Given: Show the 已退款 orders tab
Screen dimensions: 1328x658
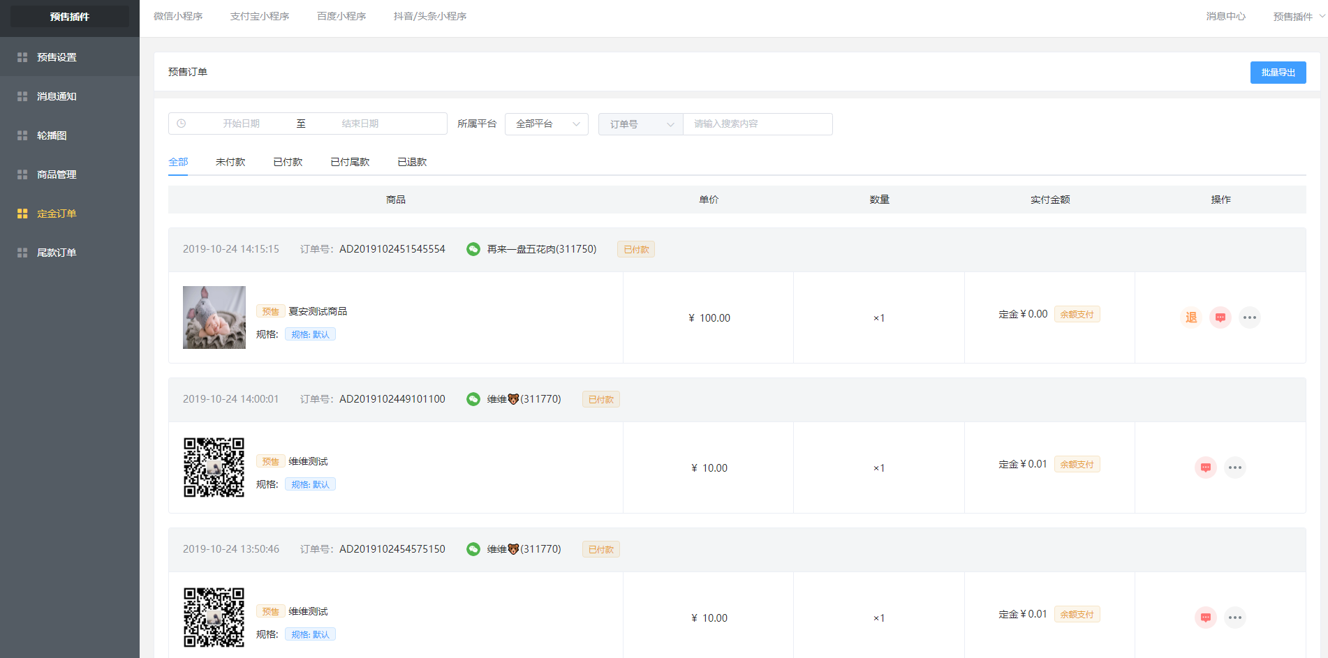Looking at the screenshot, I should [x=412, y=162].
